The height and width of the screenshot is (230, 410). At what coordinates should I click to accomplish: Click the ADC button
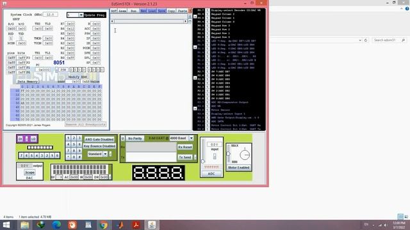click(211, 174)
